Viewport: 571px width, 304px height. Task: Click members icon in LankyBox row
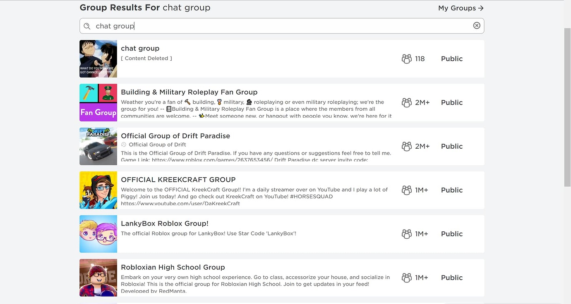click(x=407, y=234)
